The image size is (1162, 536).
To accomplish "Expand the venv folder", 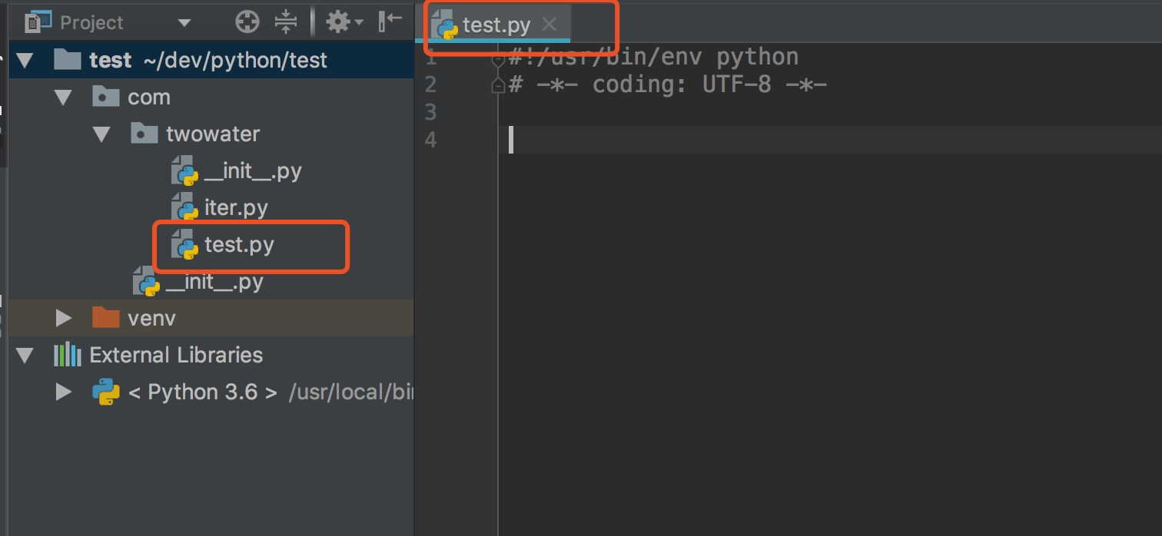I will [x=64, y=318].
